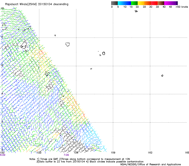Click the '6' latitude axis label
This screenshot has height=166, width=189.
pos(2,65)
